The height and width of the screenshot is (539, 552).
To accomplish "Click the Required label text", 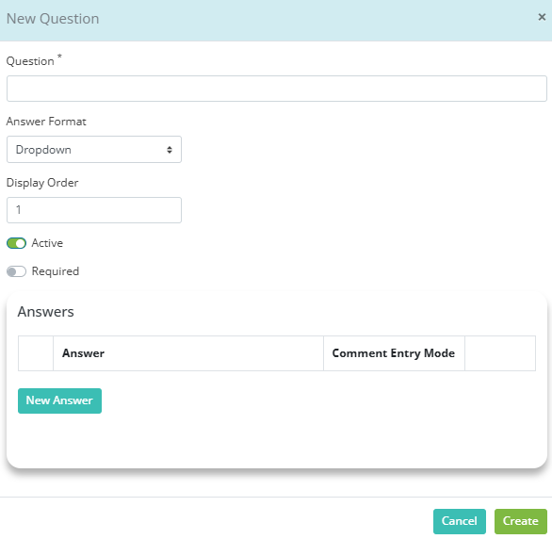I will click(56, 271).
